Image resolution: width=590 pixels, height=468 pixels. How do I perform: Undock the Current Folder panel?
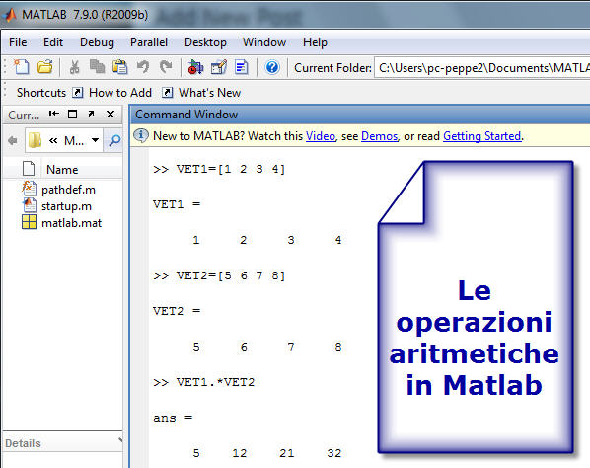pyautogui.click(x=91, y=114)
